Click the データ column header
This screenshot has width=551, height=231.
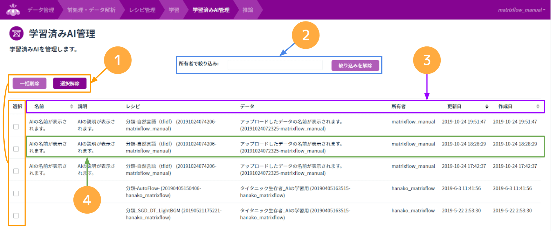point(247,107)
